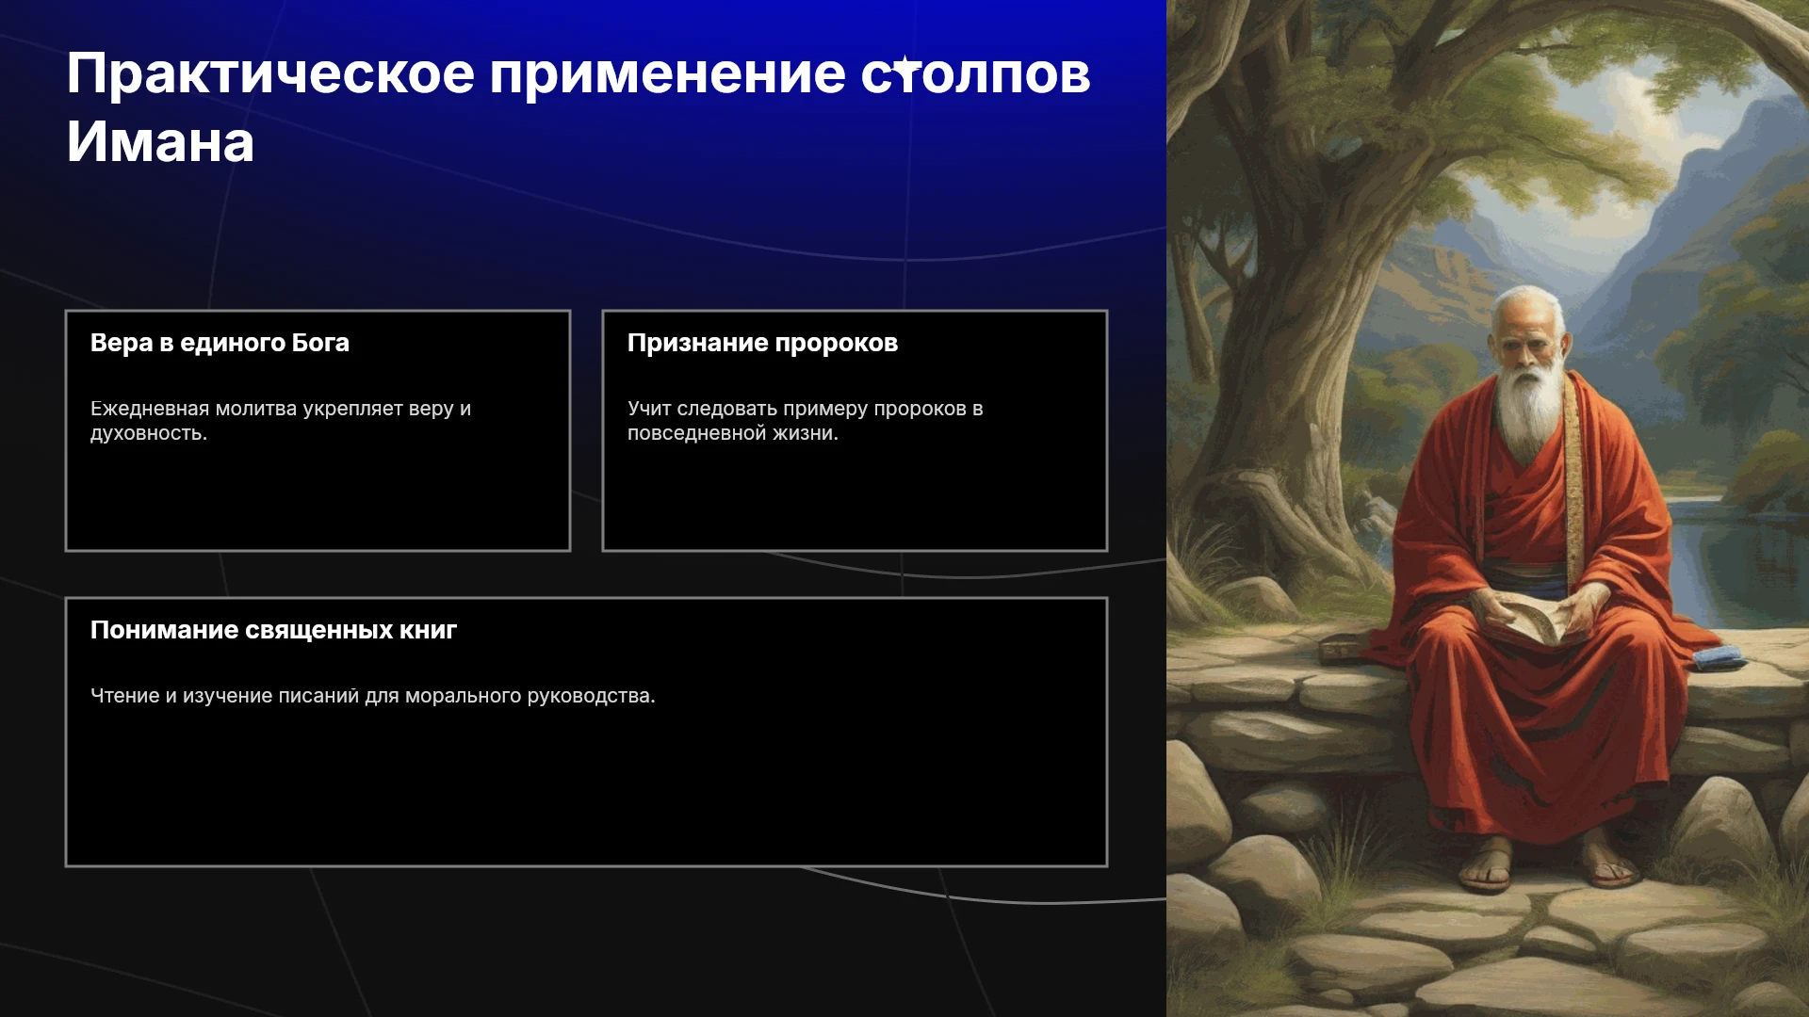The width and height of the screenshot is (1809, 1017).
Task: Click the word "Имана" in the title
Action: click(160, 142)
